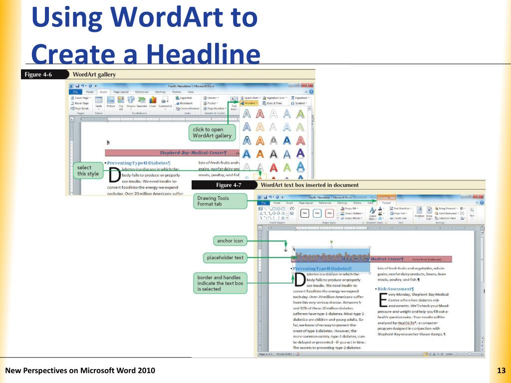Switch to the References tab in the Figure 4-6 window
The width and height of the screenshot is (511, 383).
coord(142,92)
